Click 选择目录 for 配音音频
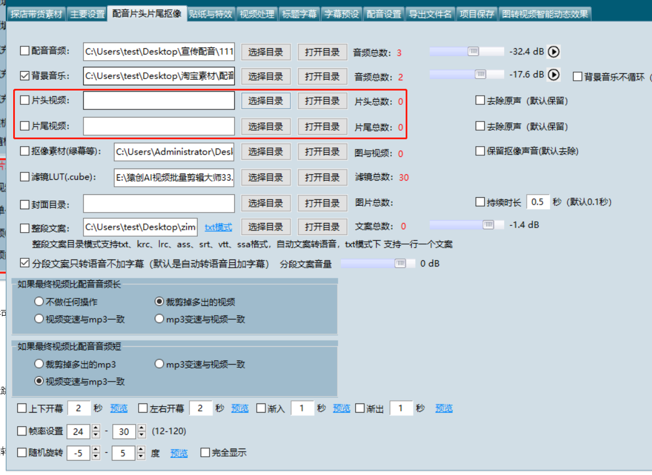This screenshot has width=652, height=475. click(x=266, y=52)
